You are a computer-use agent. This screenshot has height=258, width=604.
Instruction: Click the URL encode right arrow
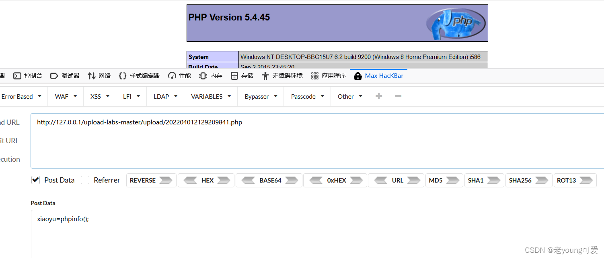[x=413, y=181]
